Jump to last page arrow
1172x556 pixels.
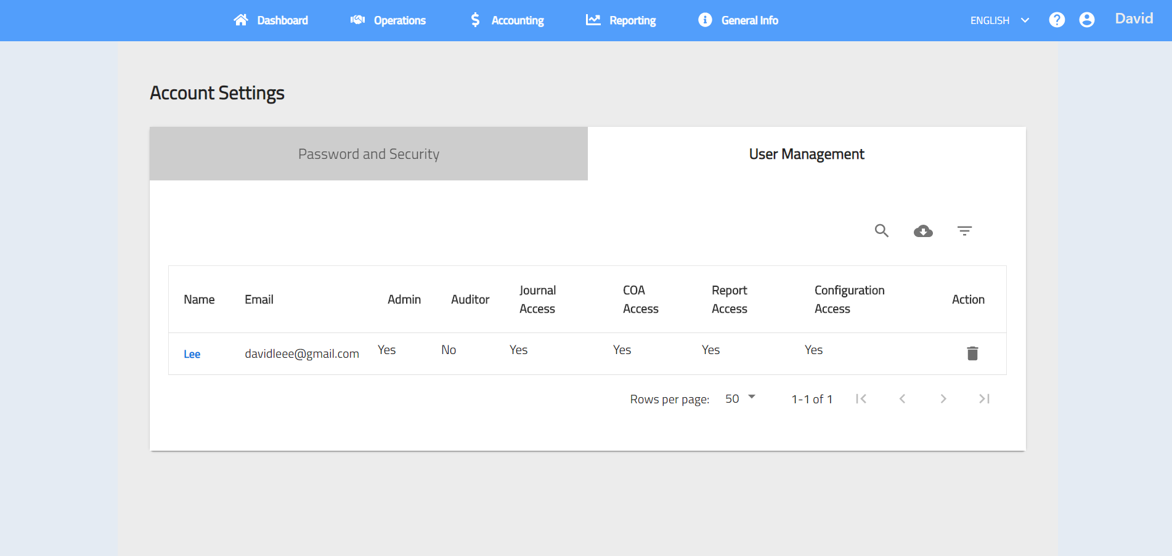pyautogui.click(x=984, y=399)
